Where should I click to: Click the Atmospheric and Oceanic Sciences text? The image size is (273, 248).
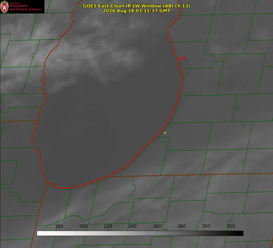(x=25, y=7)
